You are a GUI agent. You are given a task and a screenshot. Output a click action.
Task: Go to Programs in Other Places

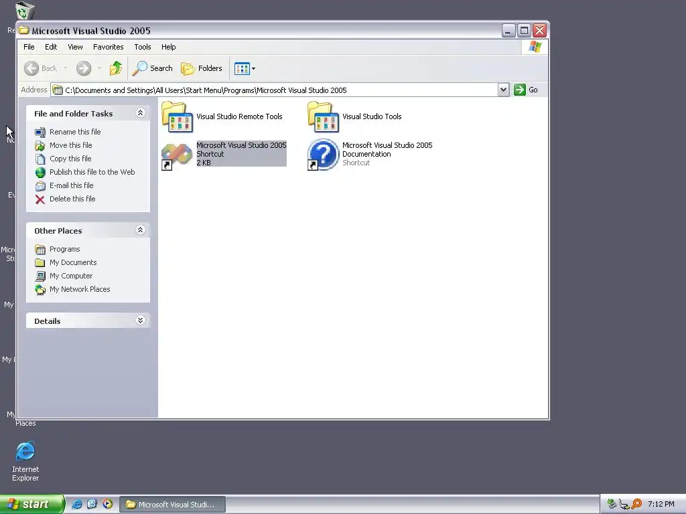(x=64, y=249)
